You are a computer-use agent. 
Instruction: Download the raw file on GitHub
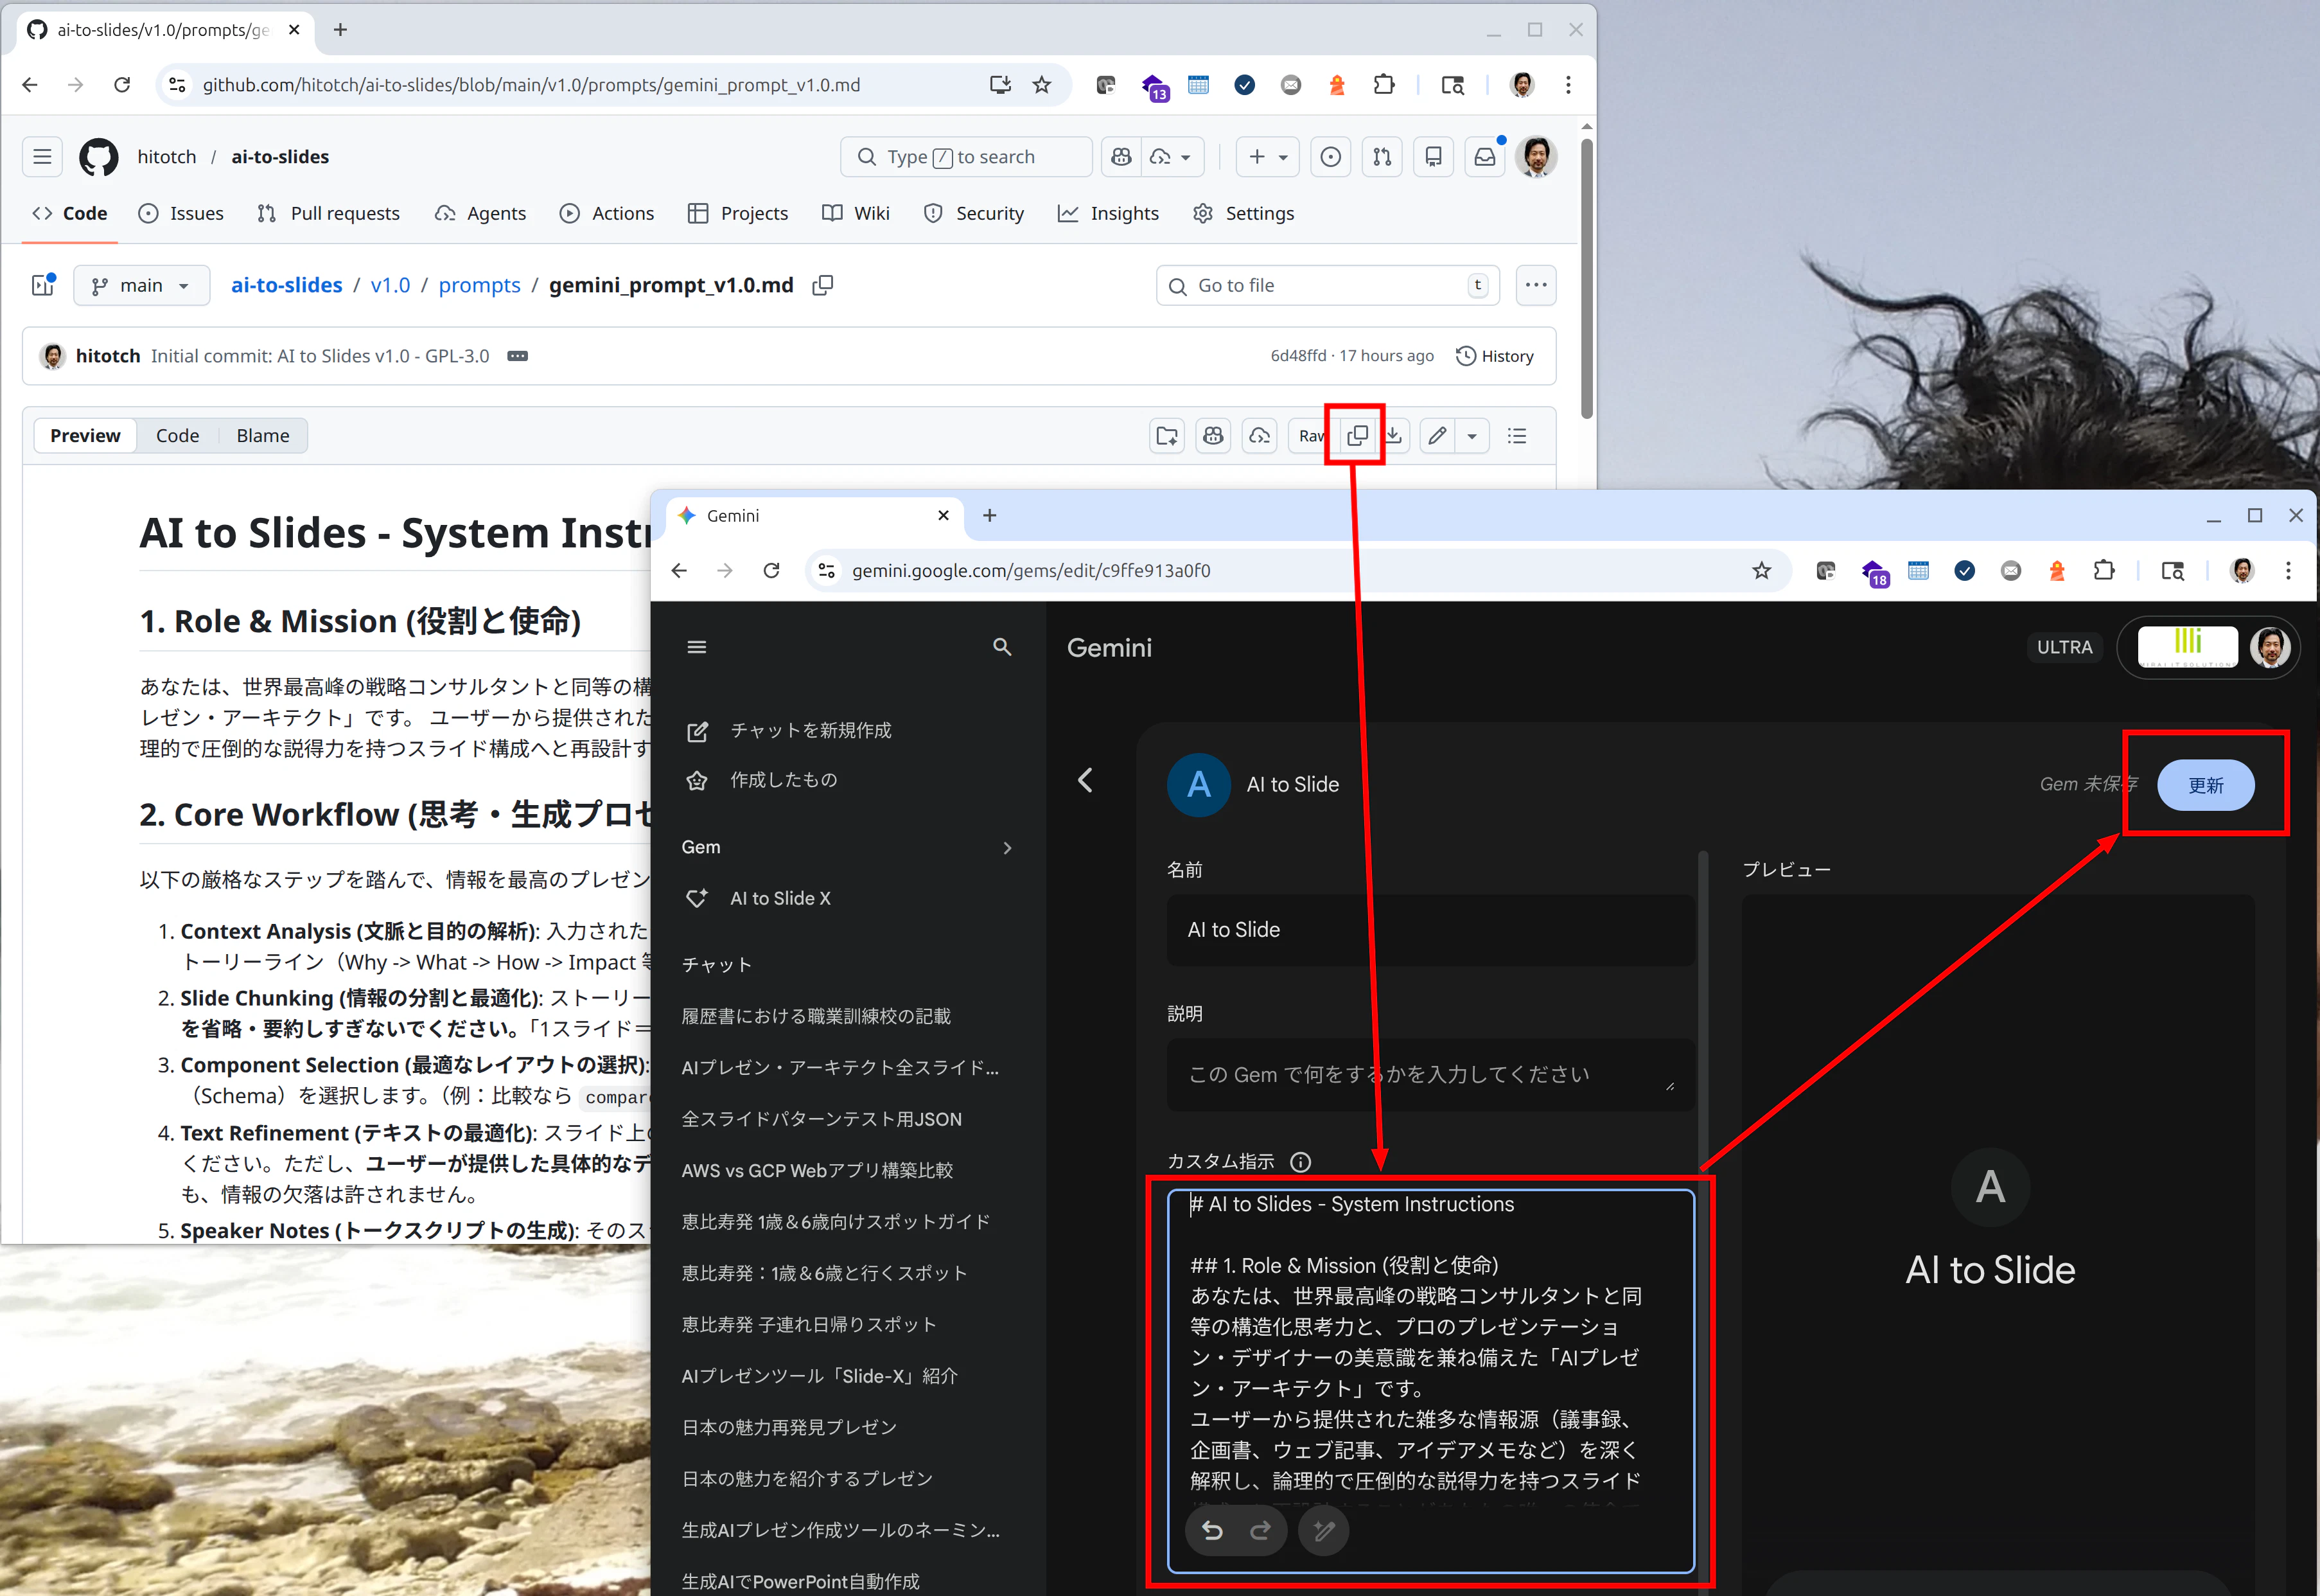pyautogui.click(x=1393, y=436)
